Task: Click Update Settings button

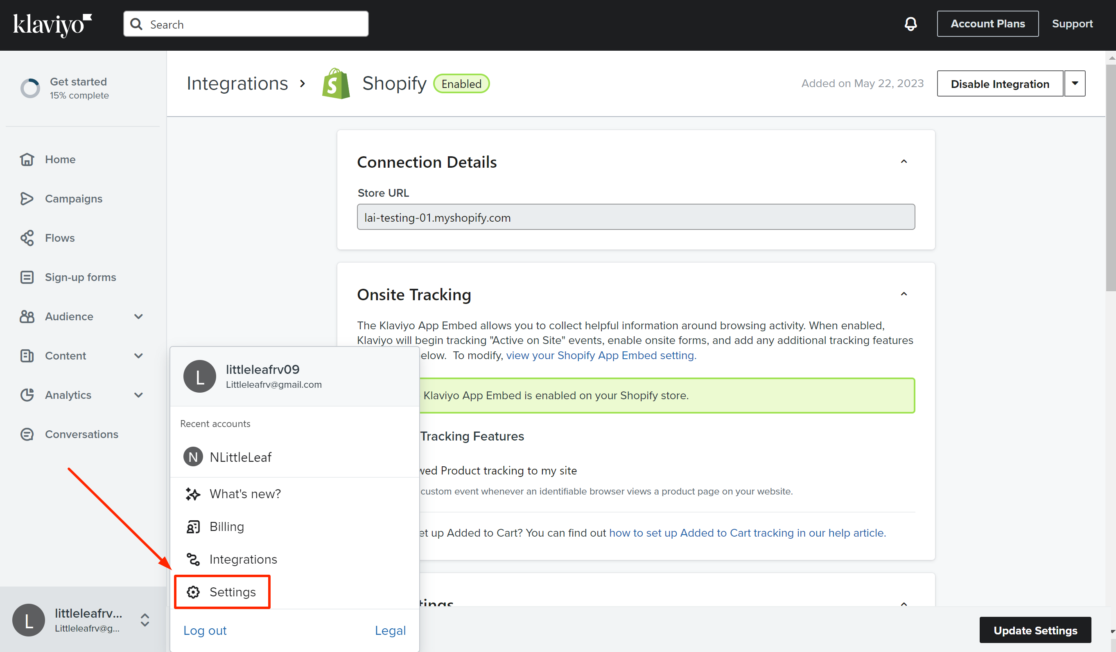Action: [1035, 630]
